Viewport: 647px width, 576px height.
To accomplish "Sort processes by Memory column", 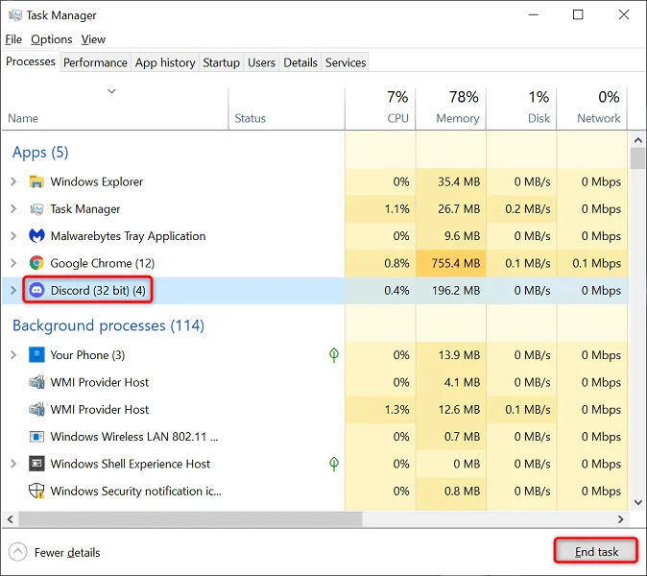I will (457, 118).
